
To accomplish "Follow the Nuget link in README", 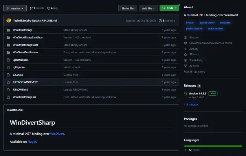I will click(x=32, y=141).
